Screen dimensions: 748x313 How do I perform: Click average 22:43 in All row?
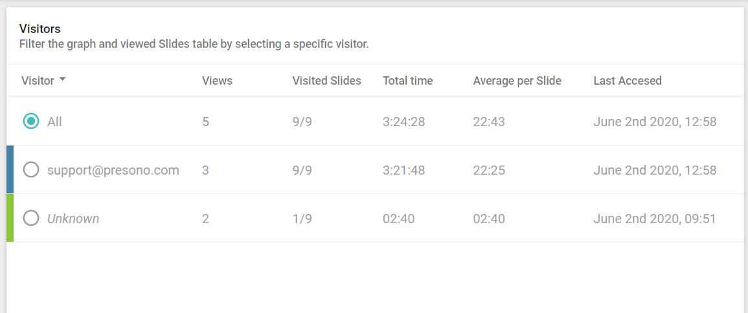489,122
